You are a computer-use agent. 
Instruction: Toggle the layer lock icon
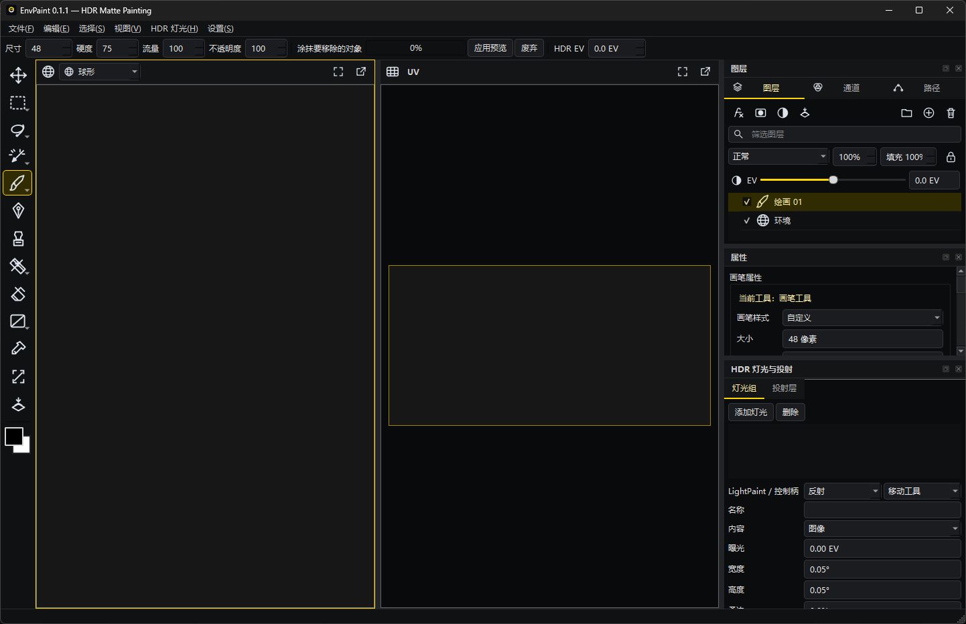pyautogui.click(x=951, y=157)
